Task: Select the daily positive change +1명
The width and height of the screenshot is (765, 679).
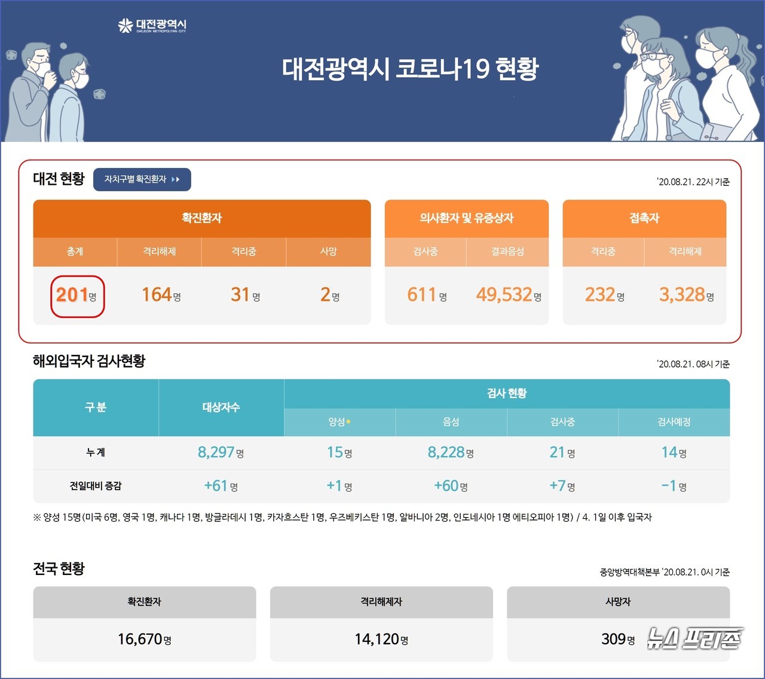Action: (339, 486)
